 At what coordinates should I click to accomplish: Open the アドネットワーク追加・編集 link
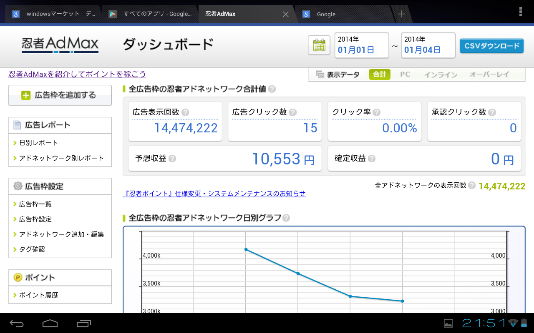pos(61,234)
